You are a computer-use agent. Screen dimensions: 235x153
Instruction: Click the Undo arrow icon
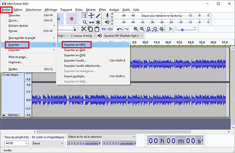[x=119, y=29]
